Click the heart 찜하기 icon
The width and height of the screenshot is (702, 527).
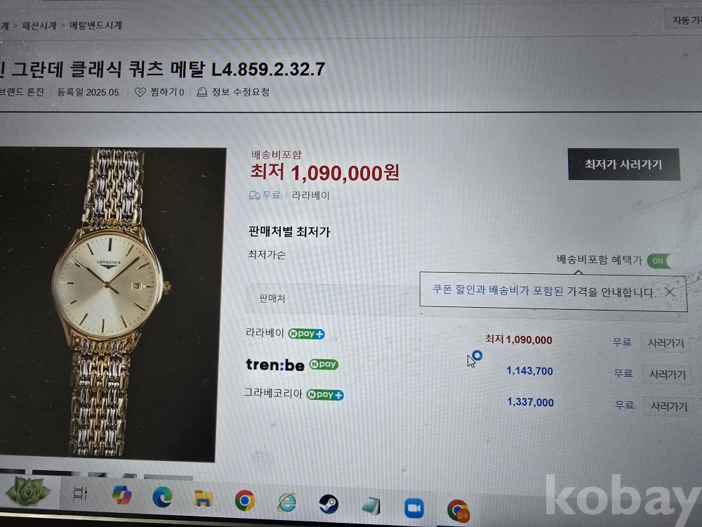(140, 92)
